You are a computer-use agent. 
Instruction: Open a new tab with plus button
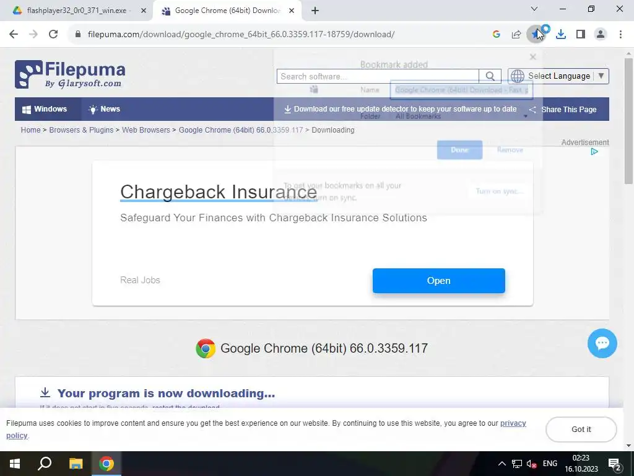point(315,11)
